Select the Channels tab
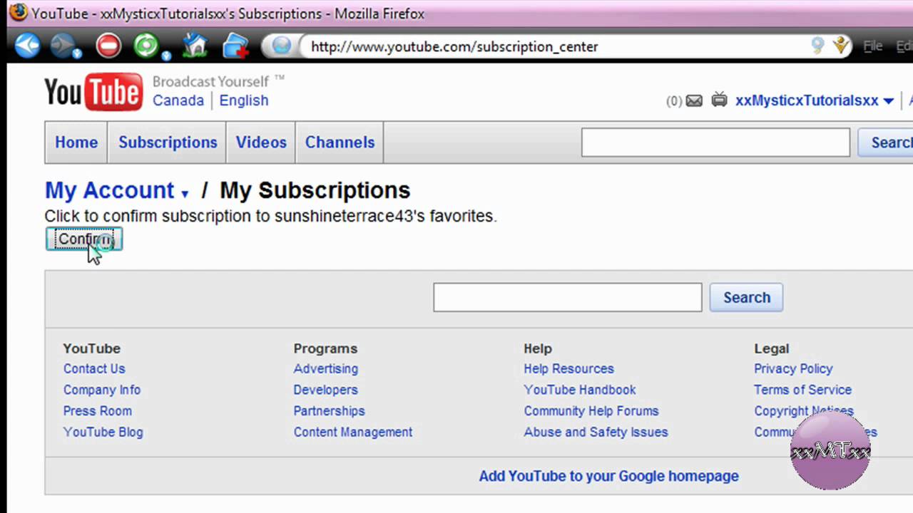The image size is (913, 513). 340,142
